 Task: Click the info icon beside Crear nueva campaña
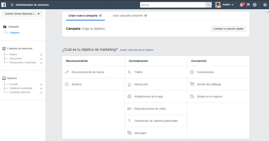(x=100, y=16)
